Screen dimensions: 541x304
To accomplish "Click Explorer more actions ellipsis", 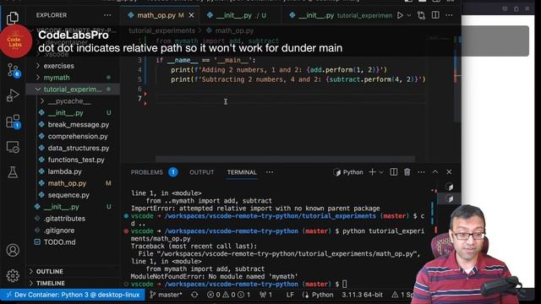I will tap(107, 15).
